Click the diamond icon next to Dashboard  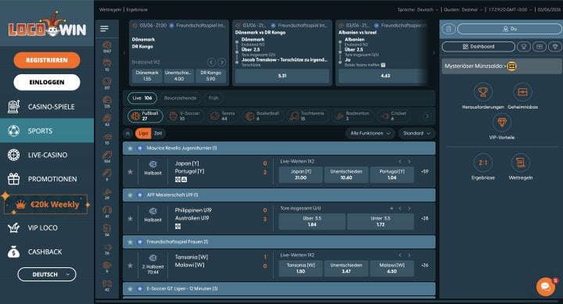click(x=555, y=47)
